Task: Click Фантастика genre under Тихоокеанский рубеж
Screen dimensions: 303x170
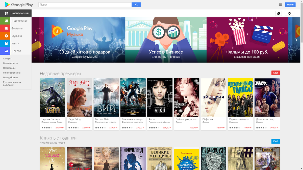Action: pyautogui.click(x=132, y=122)
